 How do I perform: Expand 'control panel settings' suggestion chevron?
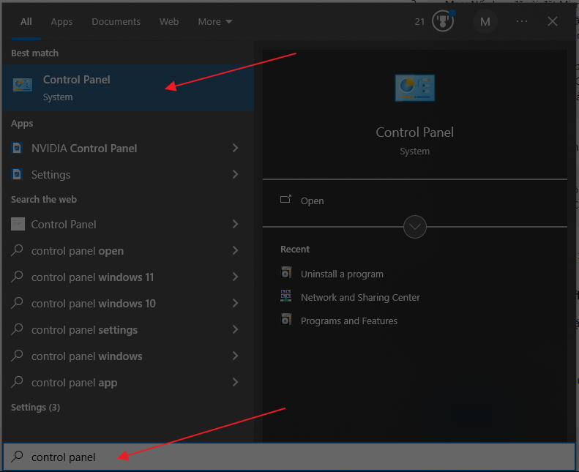pyautogui.click(x=235, y=329)
